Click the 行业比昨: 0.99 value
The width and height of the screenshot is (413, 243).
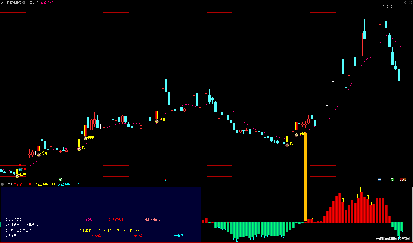(109, 230)
